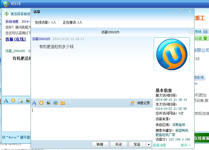Click the 在线访客: 1人 label
Image resolution: width=209 pixels, height=150 pixels.
click(45, 22)
